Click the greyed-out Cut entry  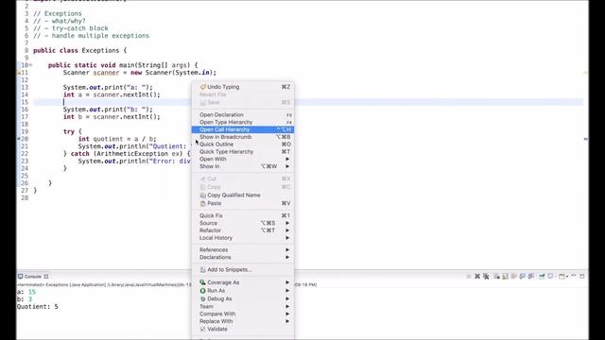243,179
